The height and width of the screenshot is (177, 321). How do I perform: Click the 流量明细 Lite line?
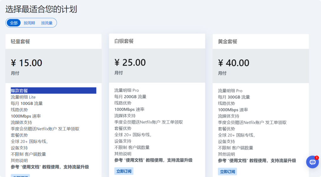coord(23,97)
